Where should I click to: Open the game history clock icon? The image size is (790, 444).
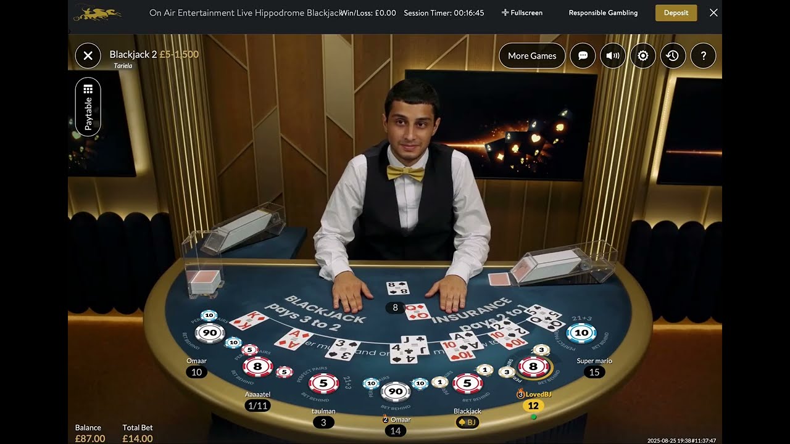pyautogui.click(x=673, y=55)
